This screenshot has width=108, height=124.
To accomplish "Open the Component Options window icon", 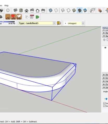I will [32, 17].
